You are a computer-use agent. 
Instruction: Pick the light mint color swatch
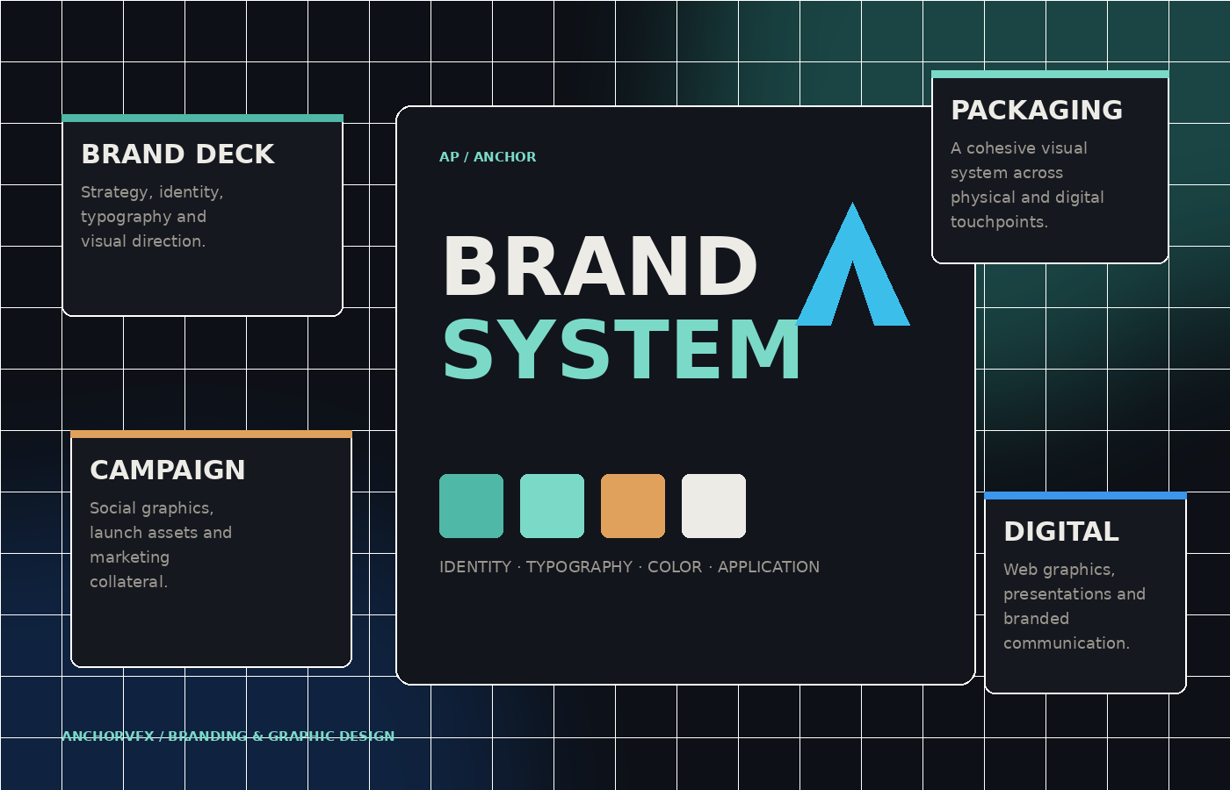552,506
